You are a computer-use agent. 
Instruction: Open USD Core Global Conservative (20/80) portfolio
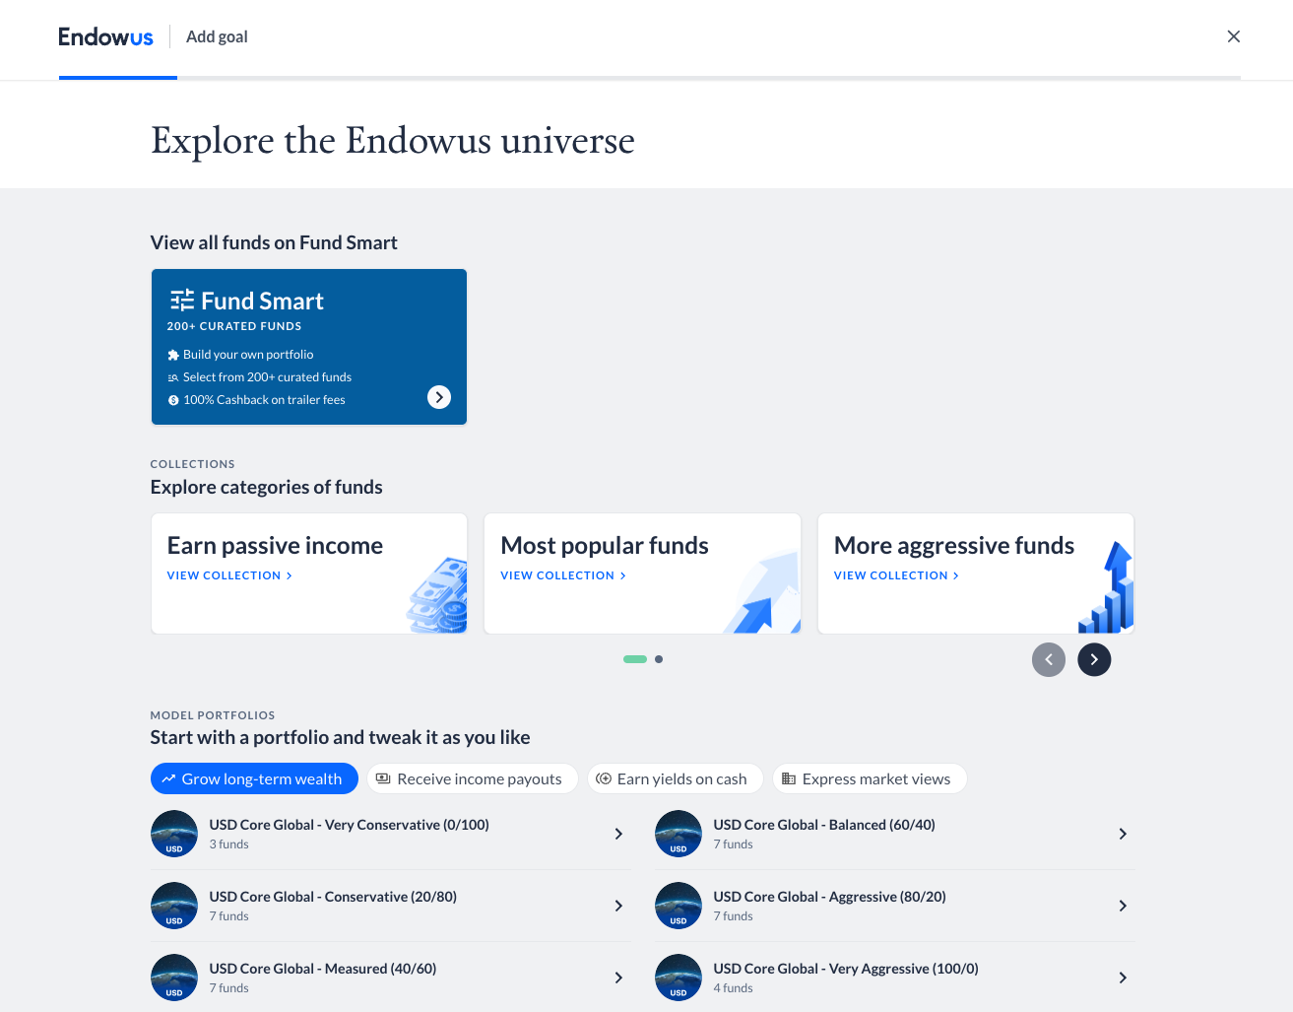coord(390,906)
